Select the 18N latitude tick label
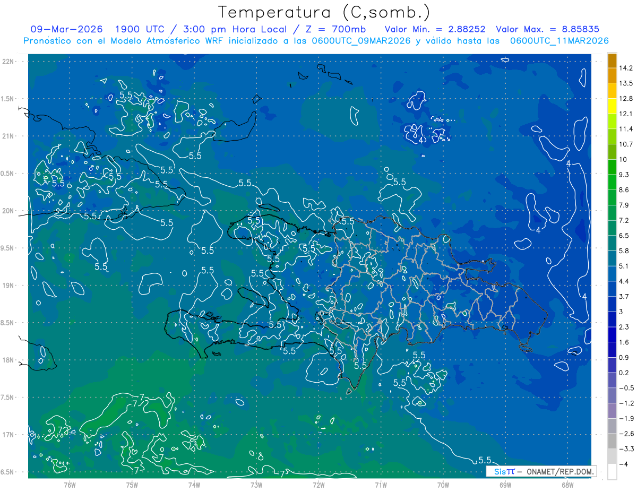This screenshot has height=492, width=637. click(10, 360)
